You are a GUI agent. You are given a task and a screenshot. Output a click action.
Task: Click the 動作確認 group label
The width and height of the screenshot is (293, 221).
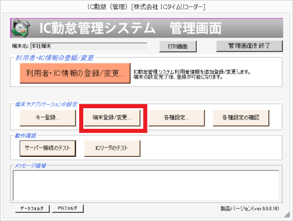point(26,136)
